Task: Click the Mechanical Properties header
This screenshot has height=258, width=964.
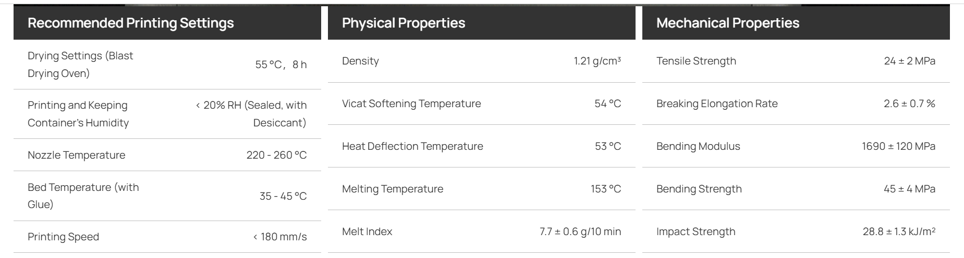Action: [728, 23]
